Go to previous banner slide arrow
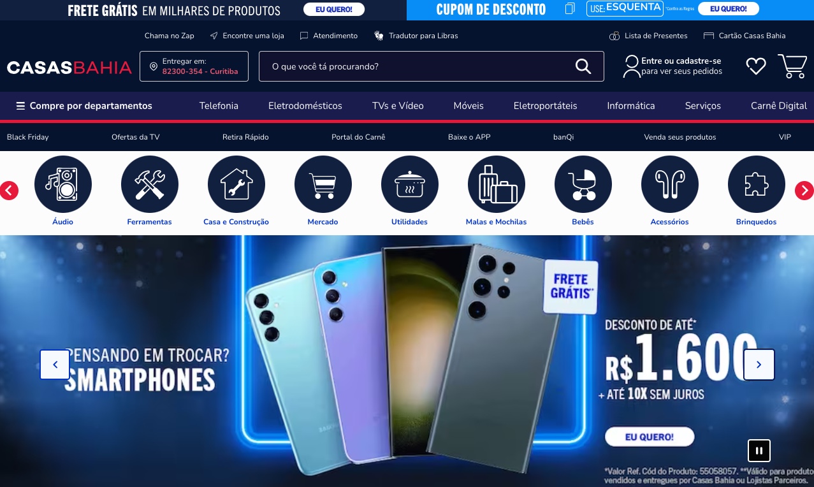This screenshot has height=487, width=814. click(x=55, y=365)
